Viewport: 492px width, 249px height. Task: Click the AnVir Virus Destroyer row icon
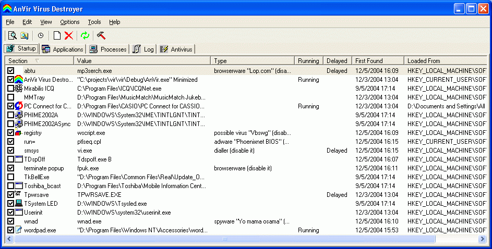click(x=18, y=79)
